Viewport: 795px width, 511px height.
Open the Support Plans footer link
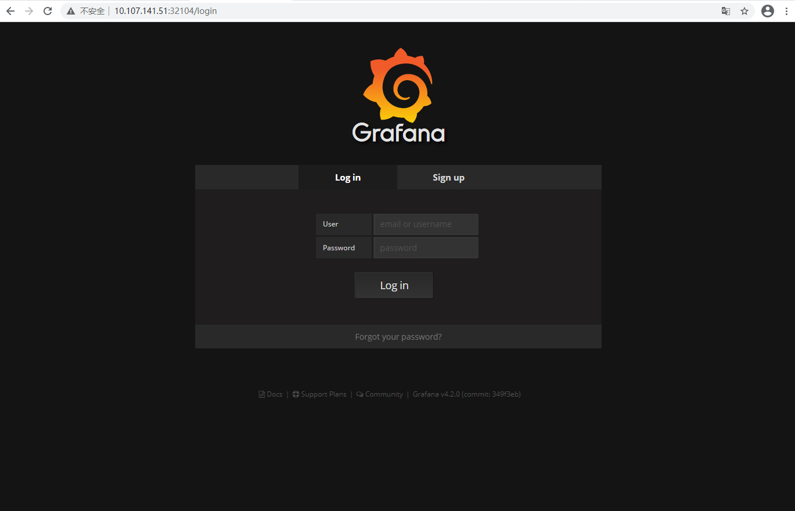[x=319, y=394]
